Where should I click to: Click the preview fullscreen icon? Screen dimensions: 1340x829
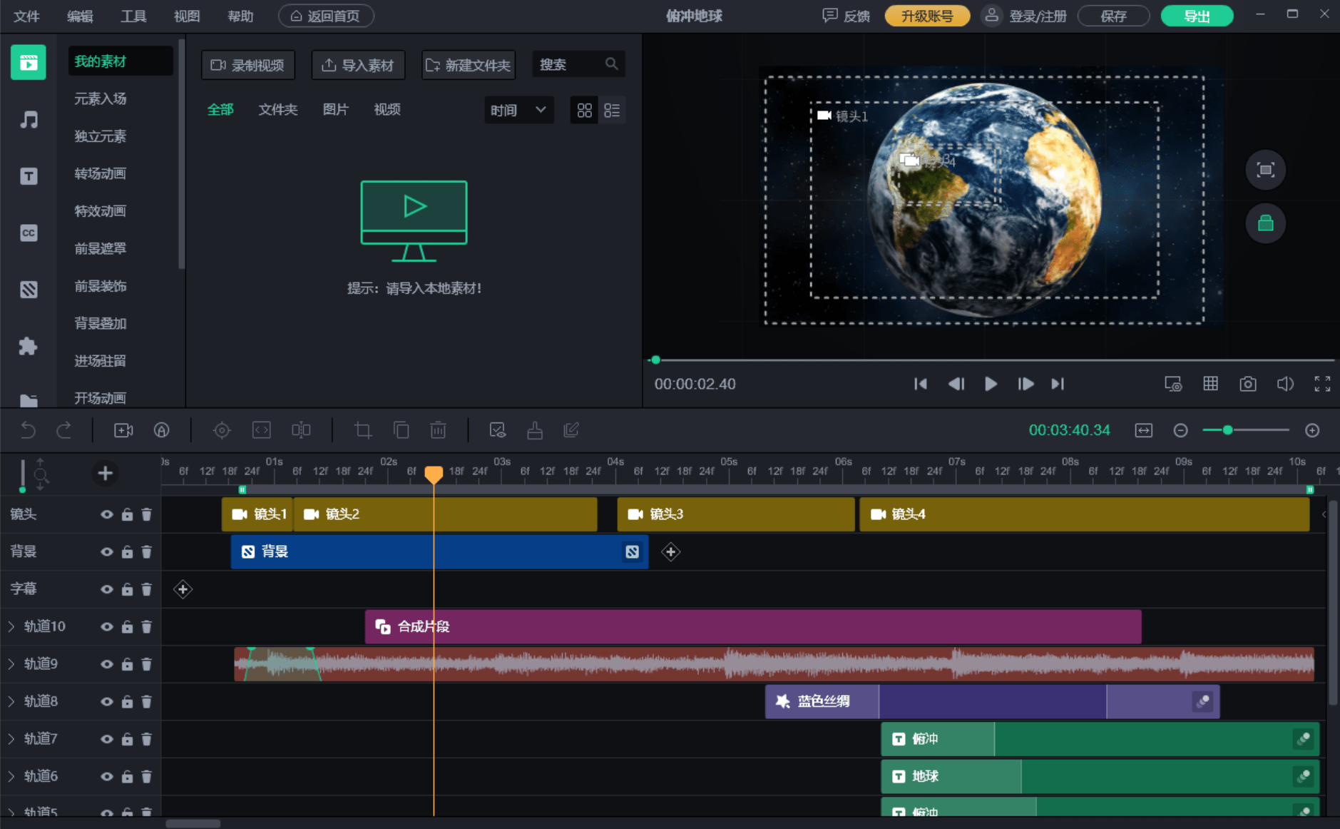coord(1322,384)
